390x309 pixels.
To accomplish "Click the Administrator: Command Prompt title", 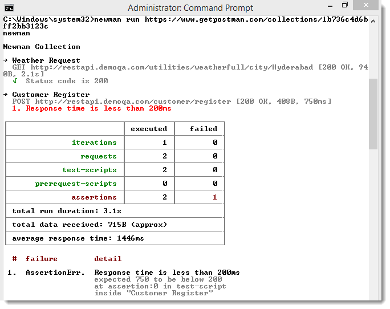I will click(190, 8).
